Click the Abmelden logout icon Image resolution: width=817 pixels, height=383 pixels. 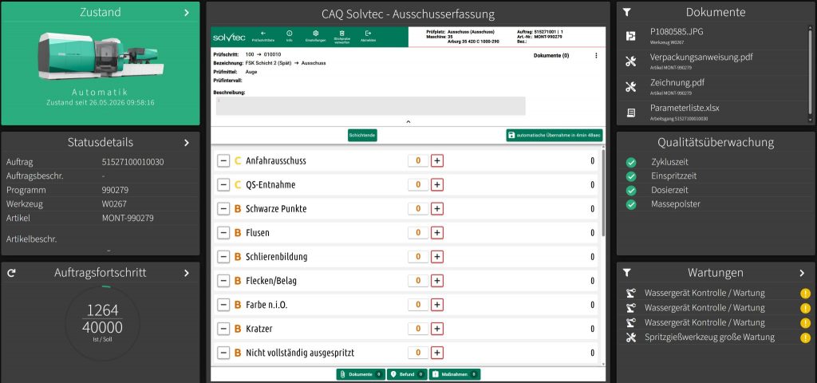pyautogui.click(x=369, y=34)
